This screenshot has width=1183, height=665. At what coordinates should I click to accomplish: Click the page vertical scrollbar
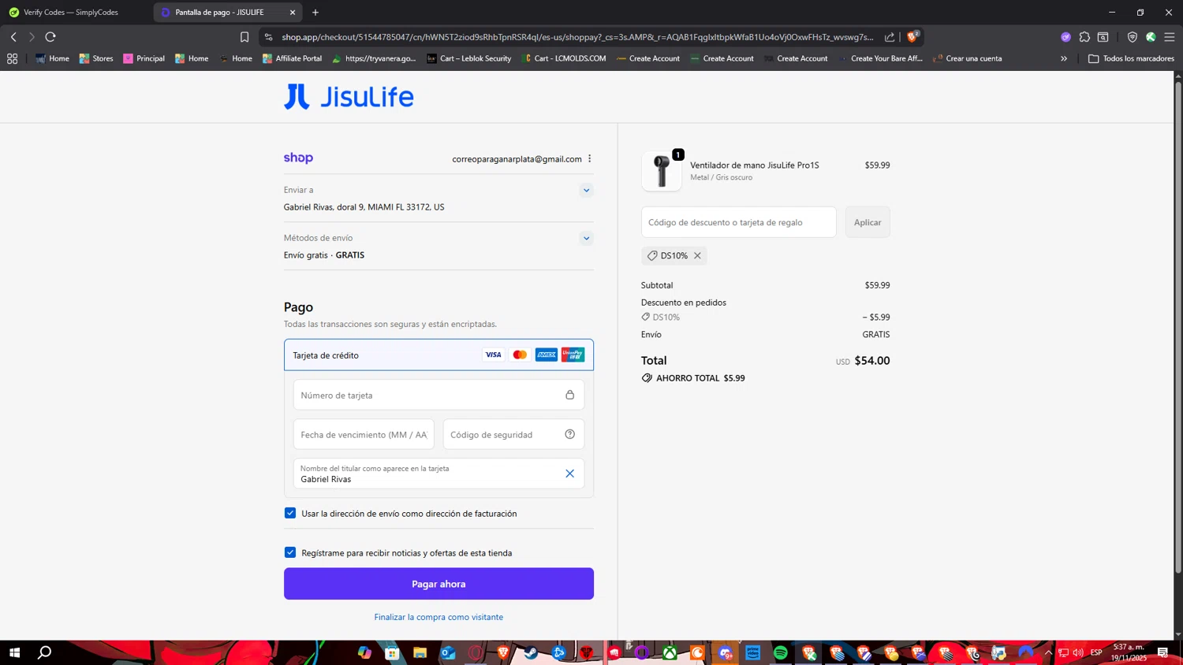[1178, 326]
